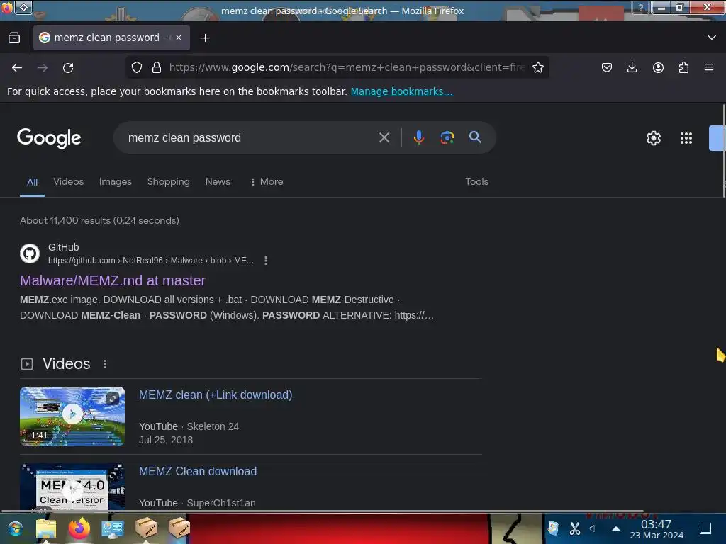The image size is (726, 544).
Task: Open the system monitor taskbar icon
Action: click(x=113, y=528)
